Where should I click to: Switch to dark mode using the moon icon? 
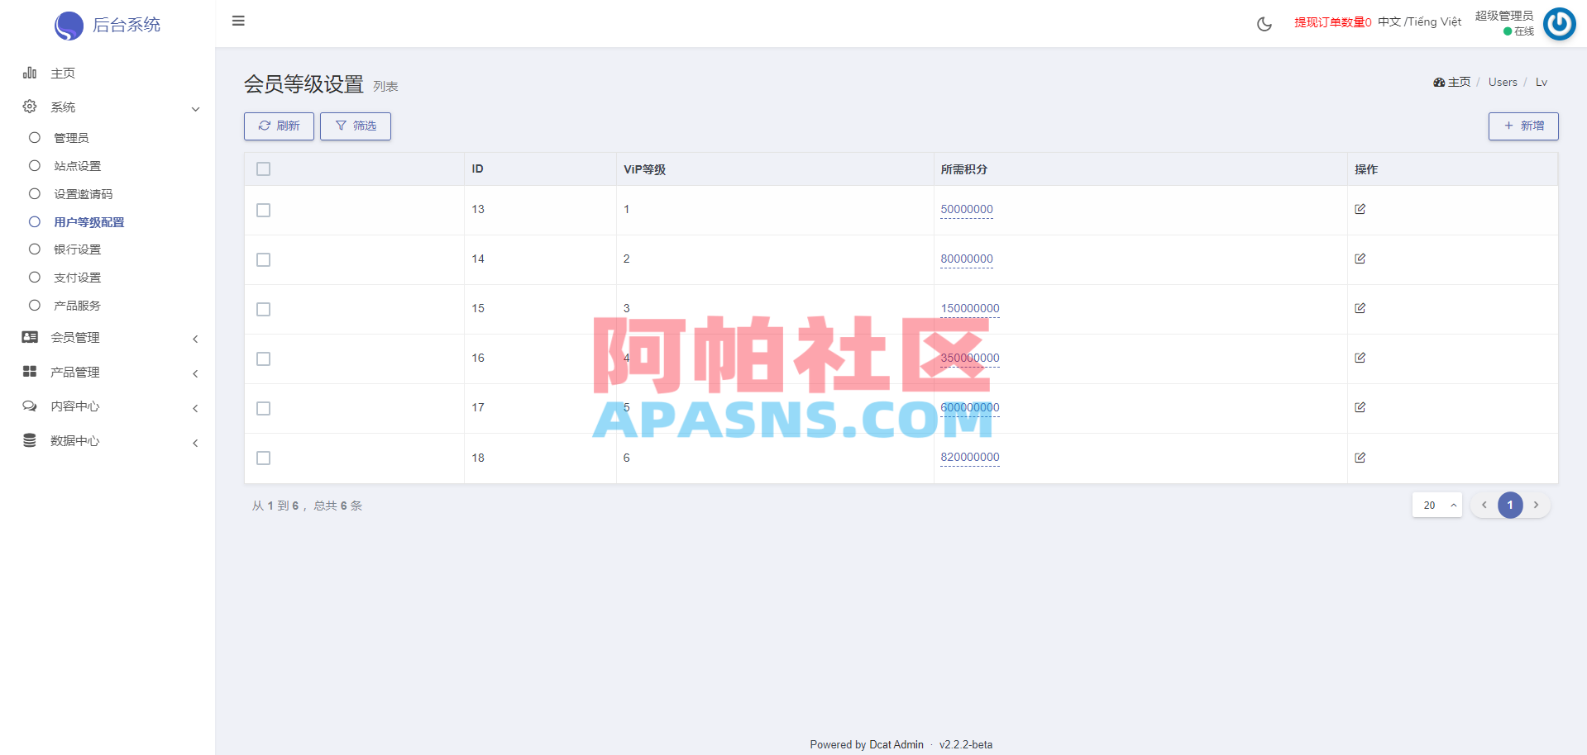[x=1264, y=24]
